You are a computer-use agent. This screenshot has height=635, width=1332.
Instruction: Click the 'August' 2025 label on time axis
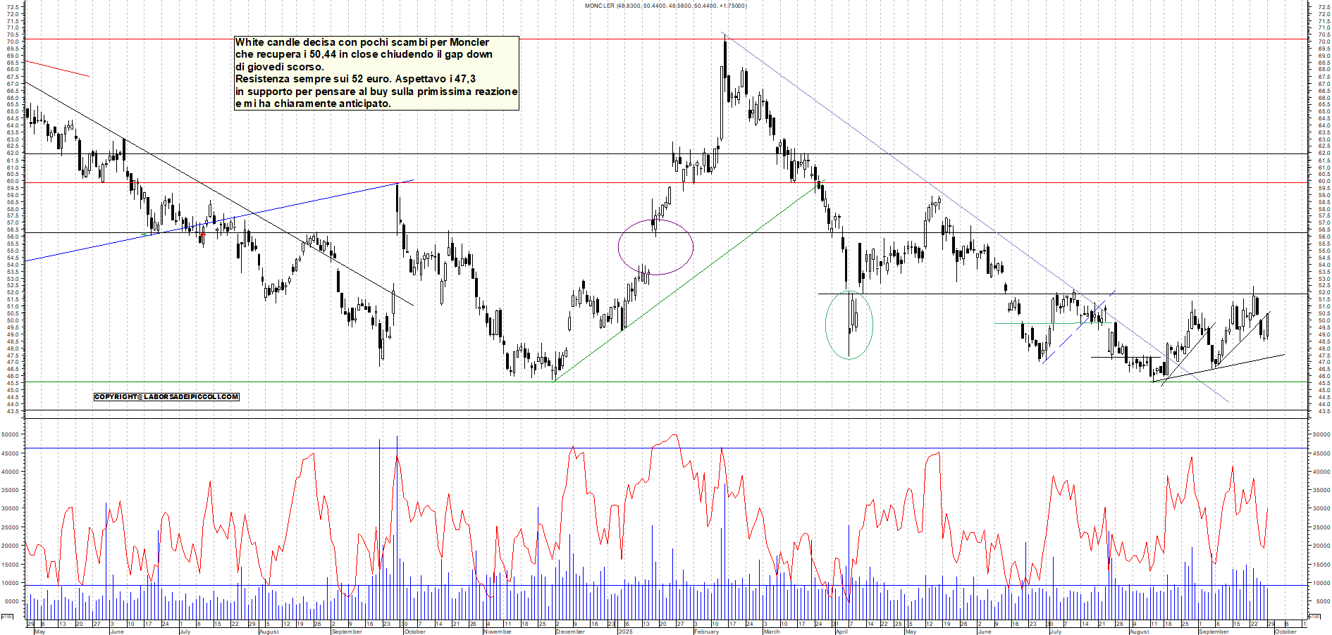pyautogui.click(x=1139, y=631)
